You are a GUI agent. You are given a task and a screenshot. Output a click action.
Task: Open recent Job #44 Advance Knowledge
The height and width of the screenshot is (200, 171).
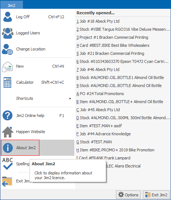104,134
